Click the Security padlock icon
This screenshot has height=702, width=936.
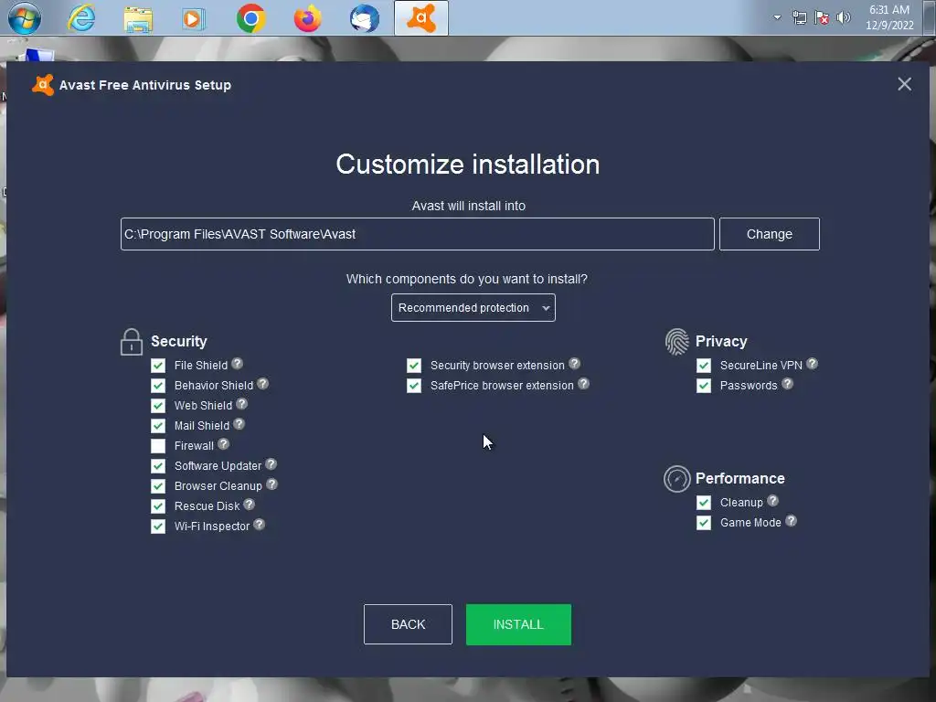click(132, 342)
